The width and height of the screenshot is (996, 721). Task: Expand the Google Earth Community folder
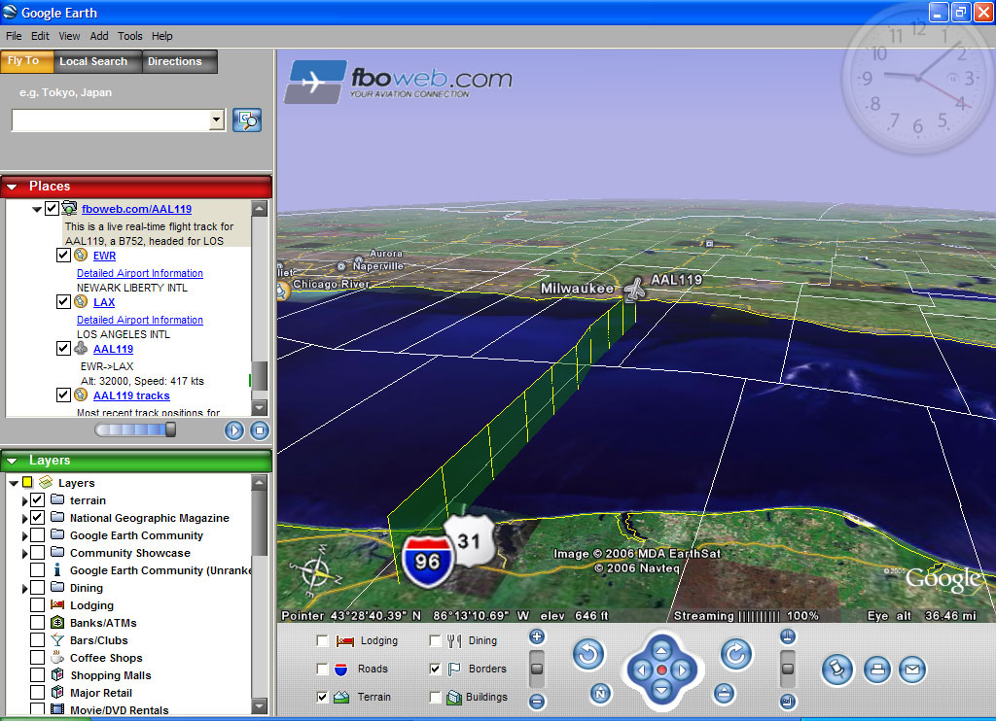coord(24,535)
